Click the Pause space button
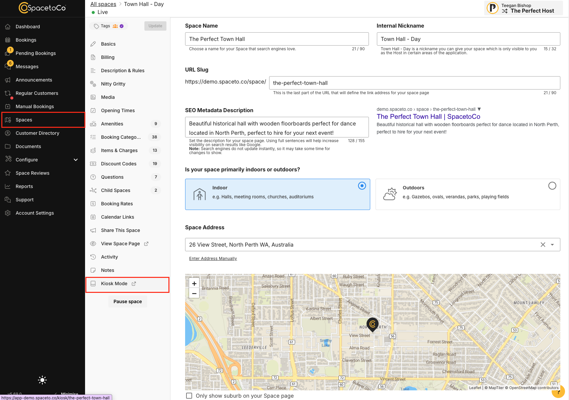Viewport: 569px width, 400px height. [128, 301]
